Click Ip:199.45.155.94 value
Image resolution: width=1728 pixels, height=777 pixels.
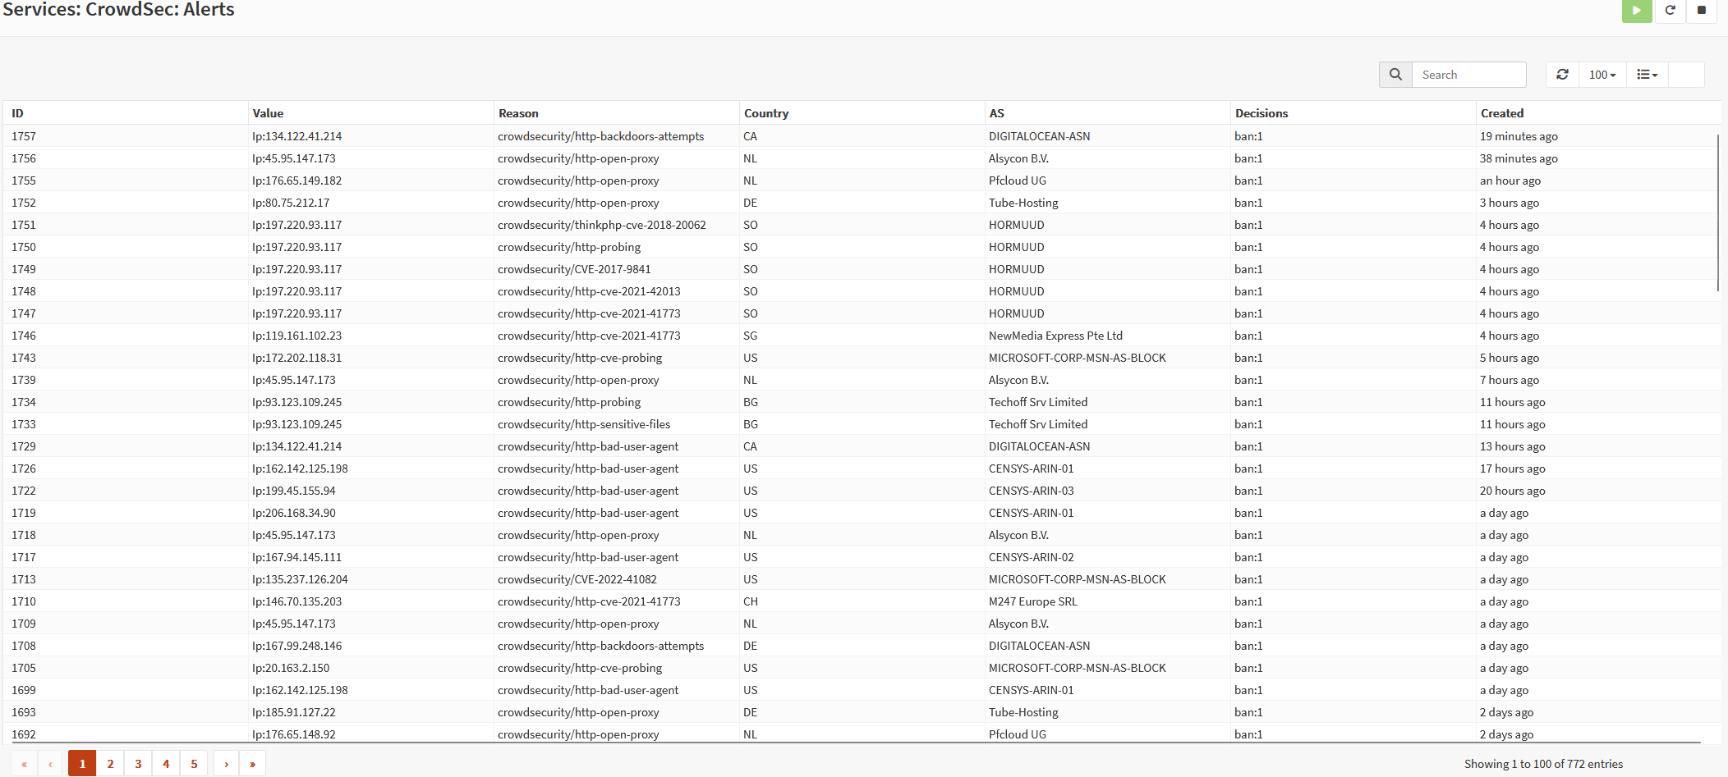pos(294,491)
